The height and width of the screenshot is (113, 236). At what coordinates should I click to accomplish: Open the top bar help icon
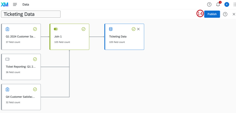pos(209,4)
